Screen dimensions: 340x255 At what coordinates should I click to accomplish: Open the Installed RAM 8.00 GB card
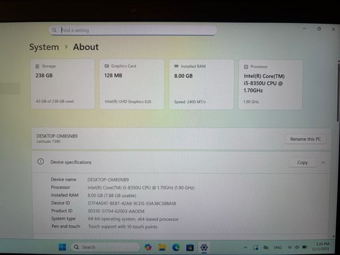pos(201,84)
